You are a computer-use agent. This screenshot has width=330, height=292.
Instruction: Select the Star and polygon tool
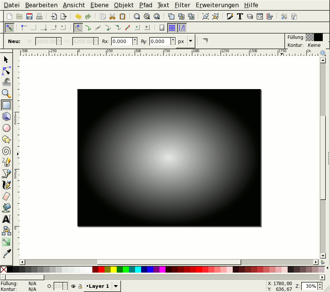click(6, 139)
